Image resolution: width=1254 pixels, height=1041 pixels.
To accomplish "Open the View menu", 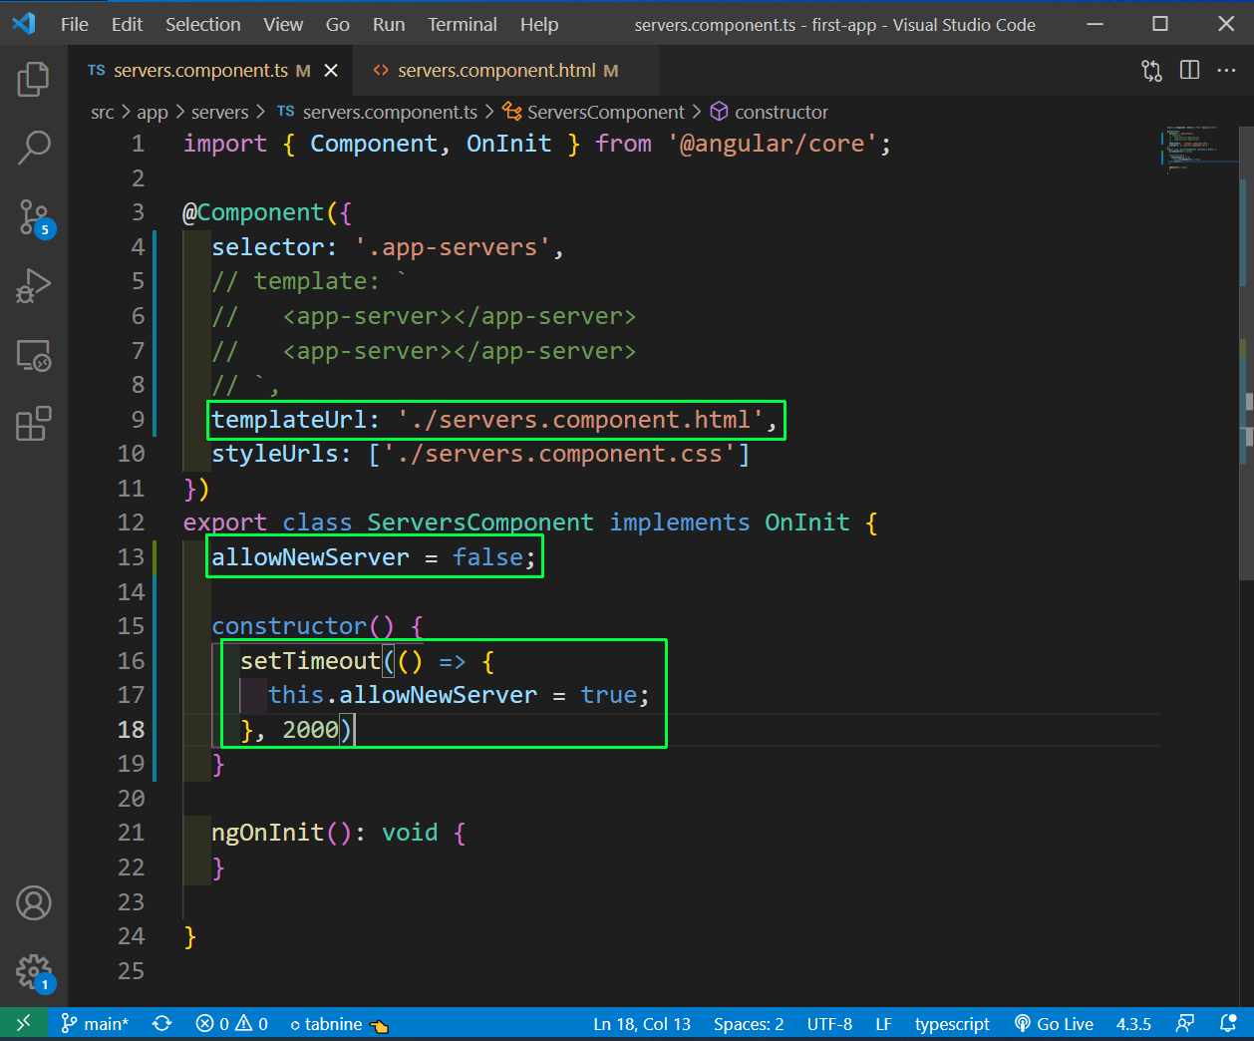I will tap(283, 25).
